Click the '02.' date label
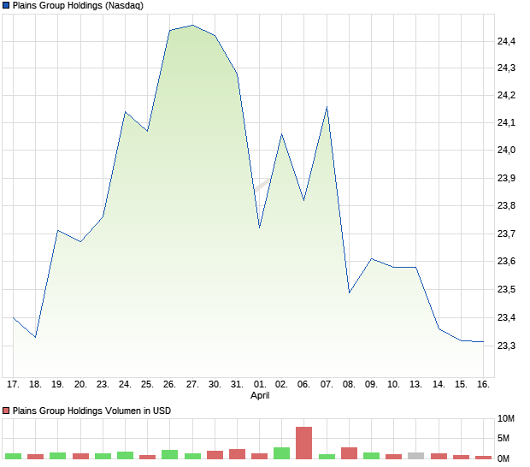The image size is (530, 467). pos(281,385)
